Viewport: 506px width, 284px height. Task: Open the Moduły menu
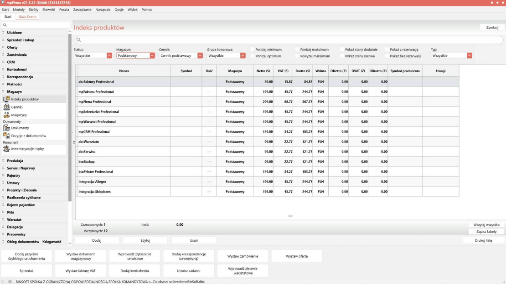point(19,10)
